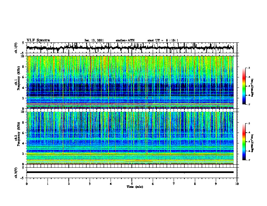Image resolution: width=267 pixels, height=206 pixels.
Task: Click the ch.2 spectrogram color scale bar
Action: 244,142
